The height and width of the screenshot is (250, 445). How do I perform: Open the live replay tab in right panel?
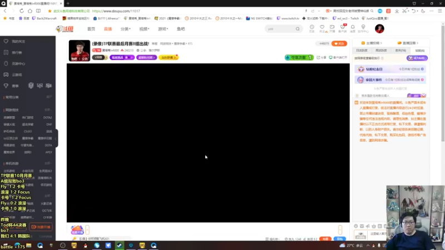point(408,43)
